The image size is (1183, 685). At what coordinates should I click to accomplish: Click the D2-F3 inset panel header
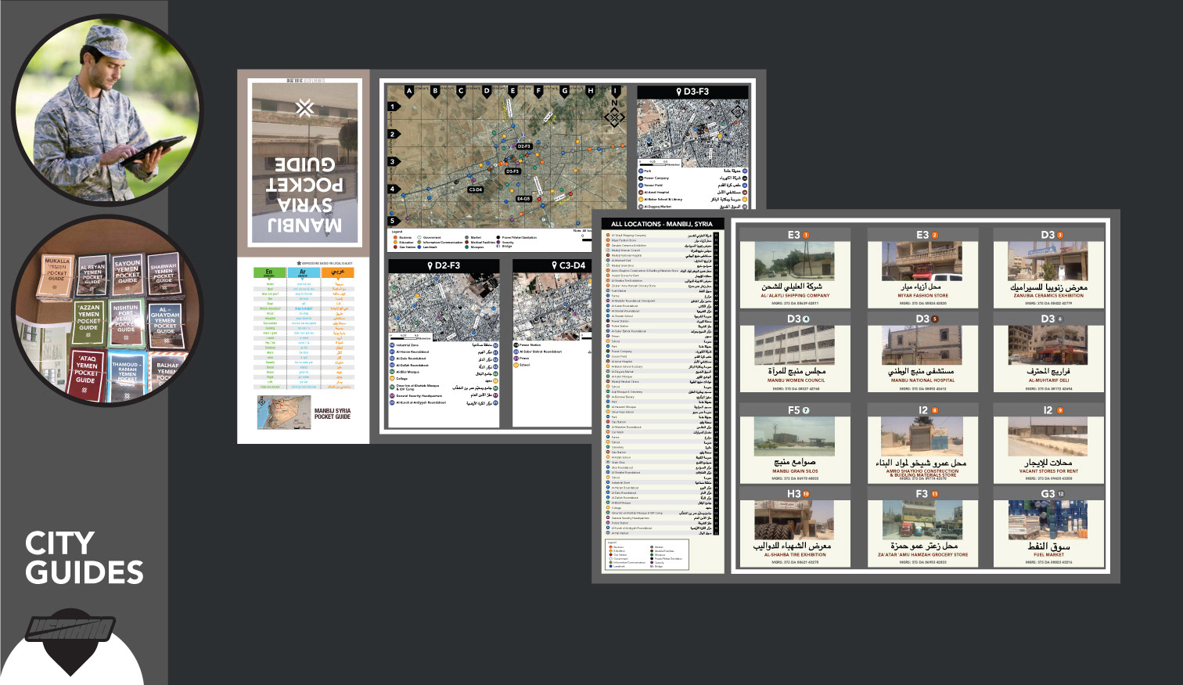click(x=443, y=265)
